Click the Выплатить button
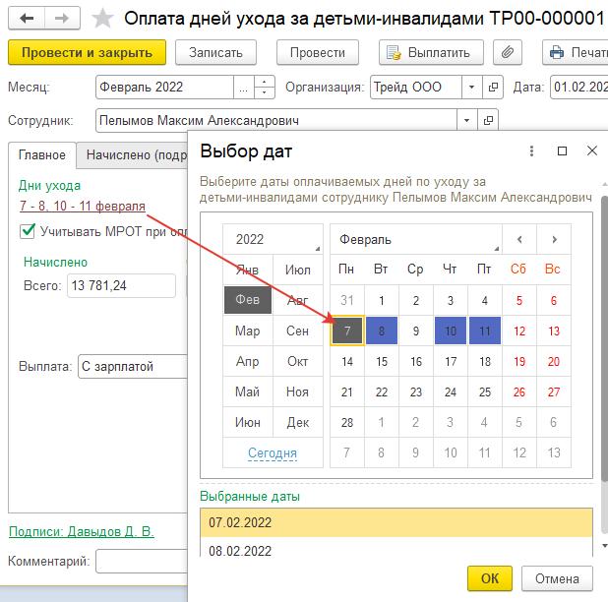The image size is (608, 602). point(431,52)
